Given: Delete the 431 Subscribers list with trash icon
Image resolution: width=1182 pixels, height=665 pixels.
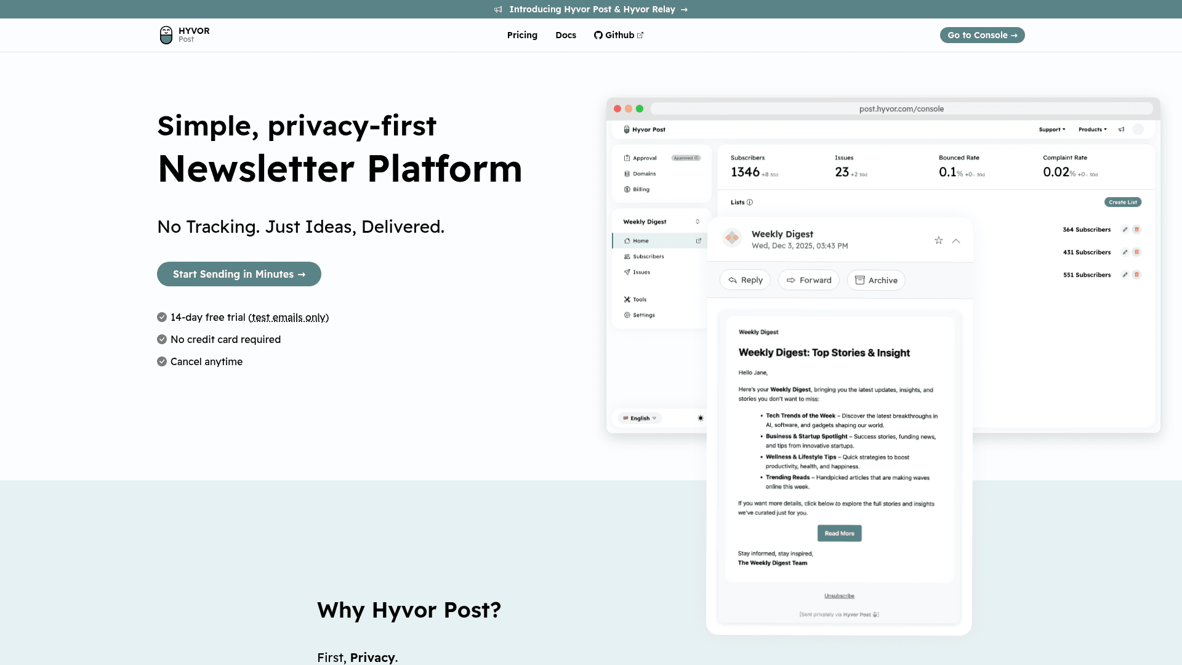Looking at the screenshot, I should 1136,252.
